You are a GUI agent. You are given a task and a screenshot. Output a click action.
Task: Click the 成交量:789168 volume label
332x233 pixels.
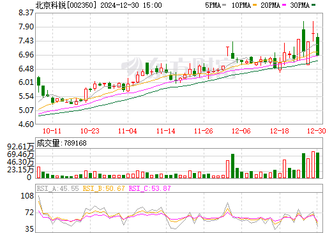point(62,143)
